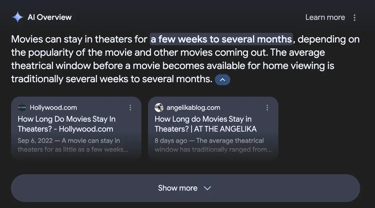Collapse sources with the blue chevron pill
The image size is (375, 208).
(222, 80)
